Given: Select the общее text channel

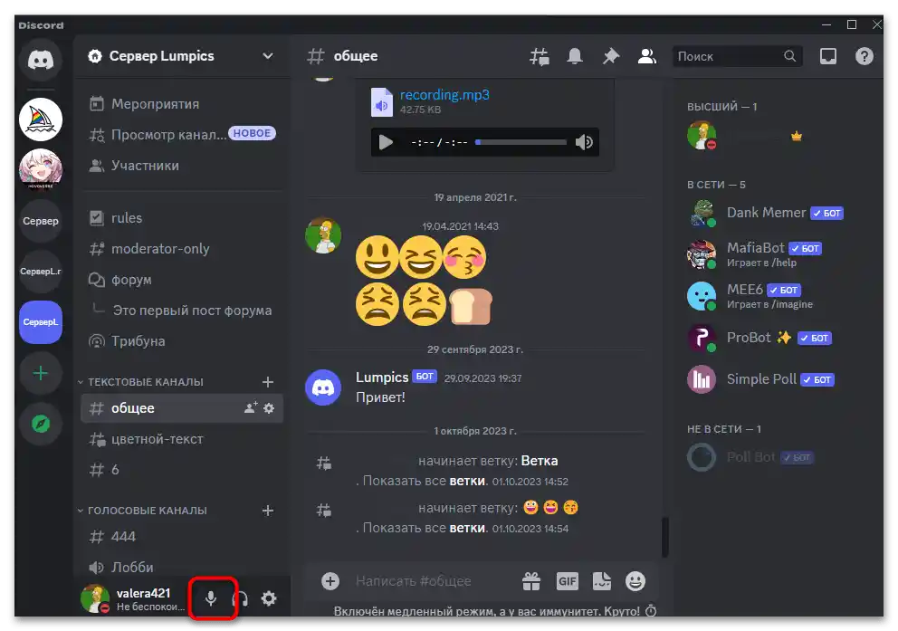Looking at the screenshot, I should point(182,408).
